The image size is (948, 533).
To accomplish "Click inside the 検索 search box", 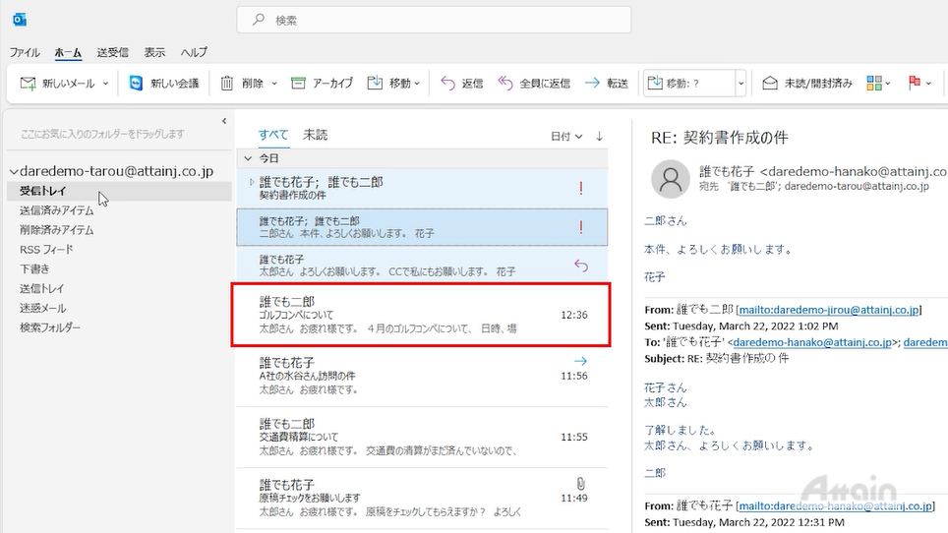I will 433,20.
